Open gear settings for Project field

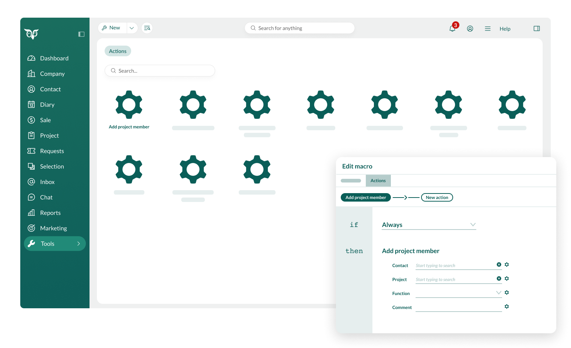[507, 278]
